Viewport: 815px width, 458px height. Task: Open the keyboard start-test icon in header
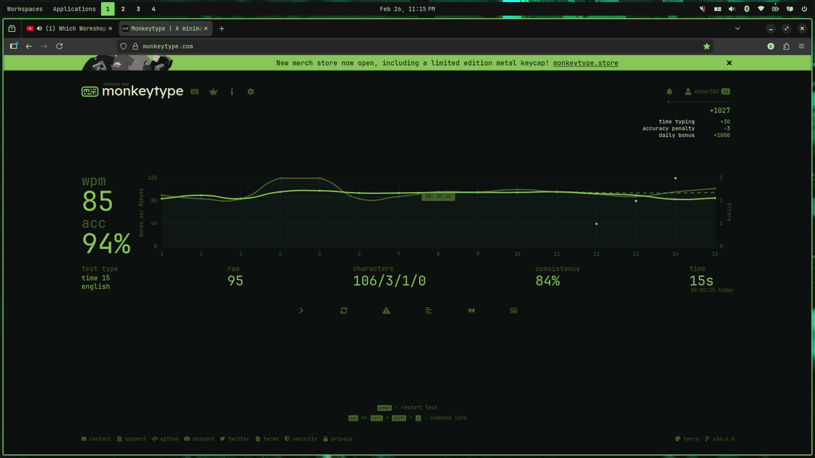[195, 92]
